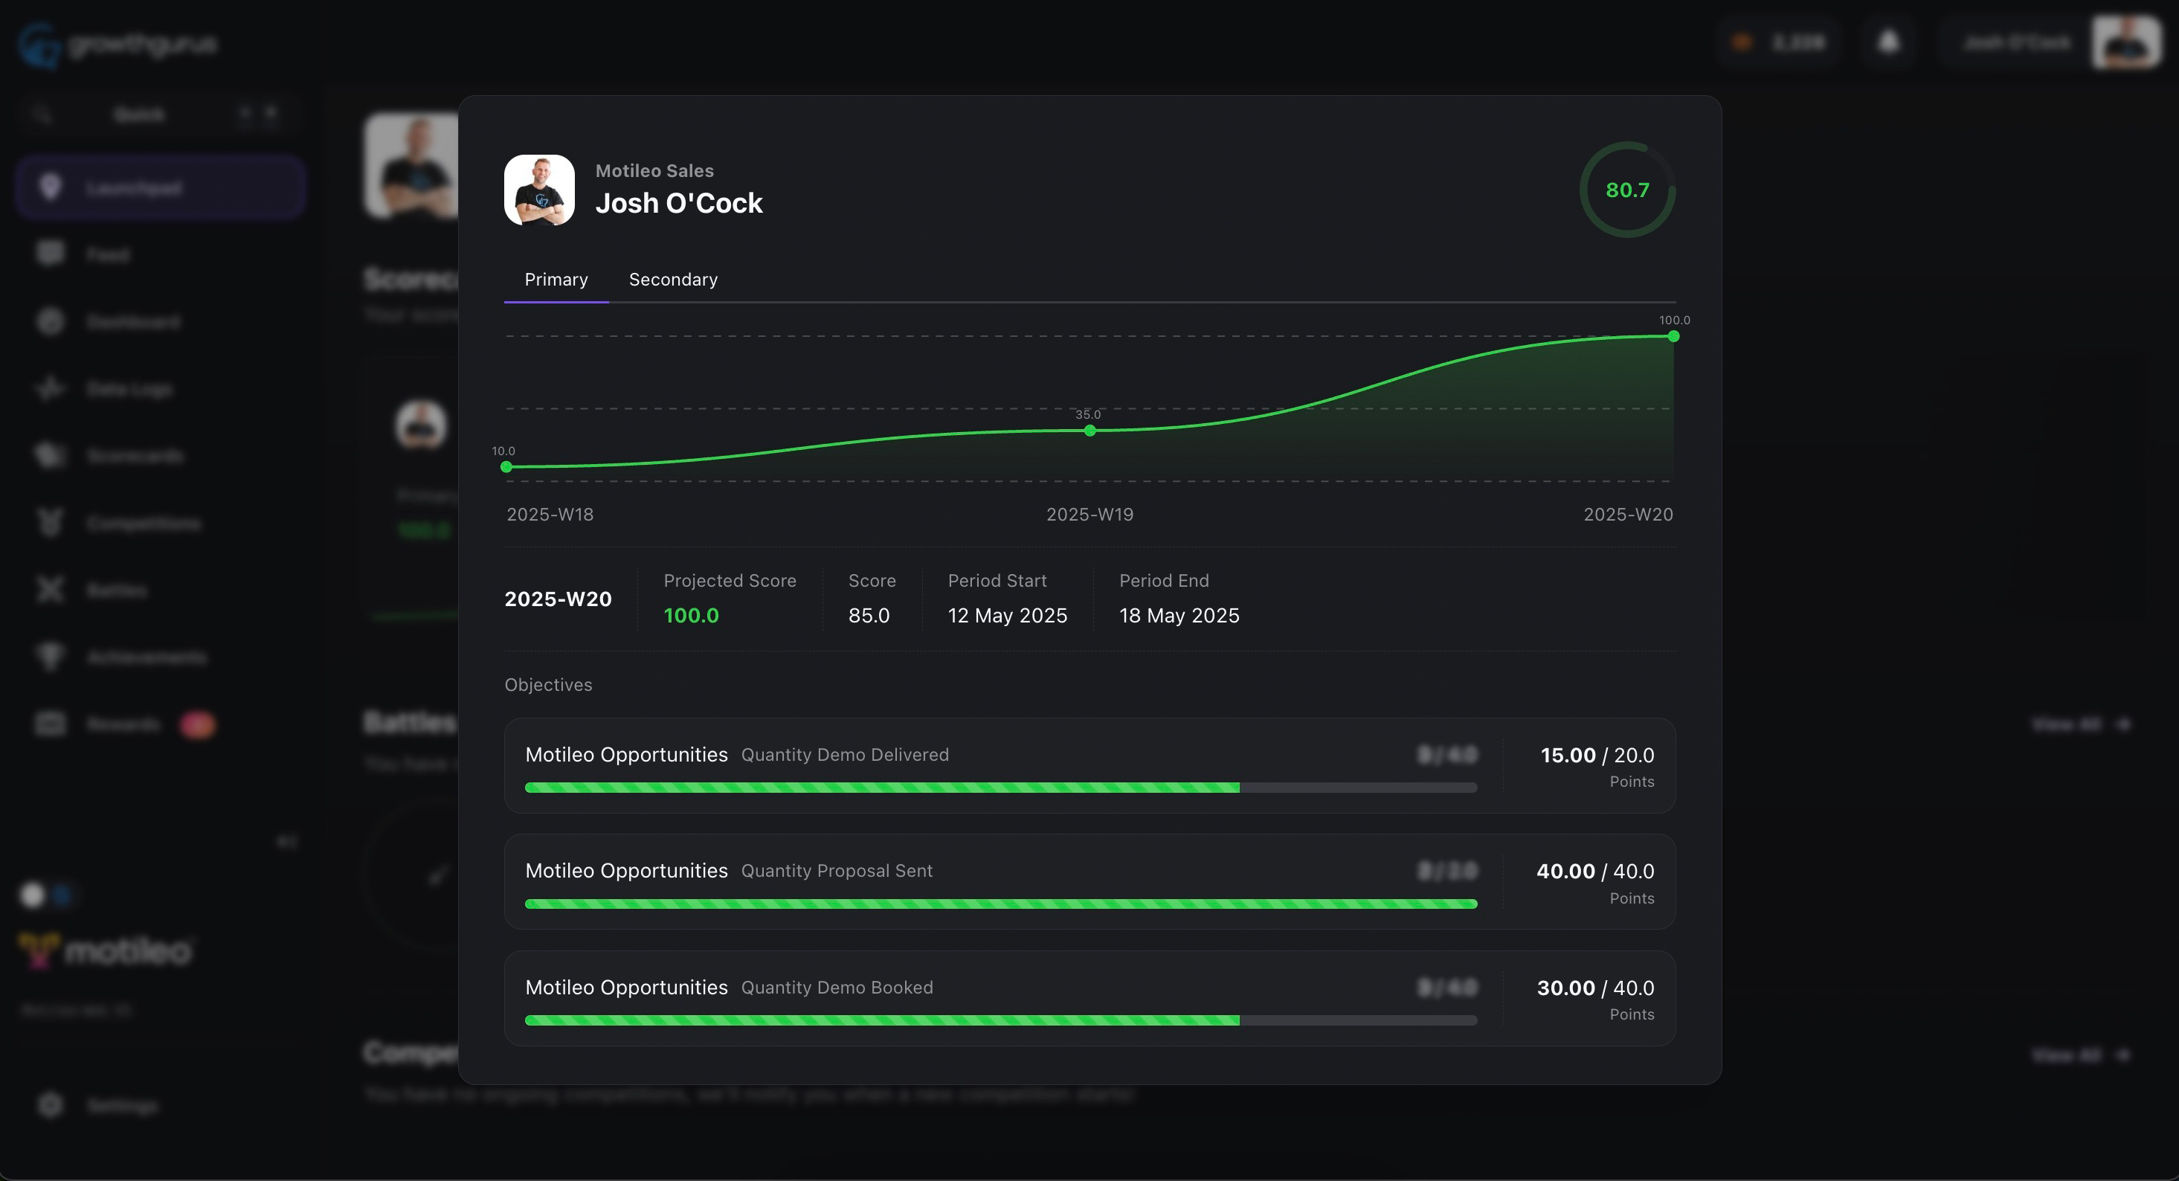This screenshot has width=2179, height=1181.
Task: Click the sidebar collapse arrow icon
Action: pos(287,841)
